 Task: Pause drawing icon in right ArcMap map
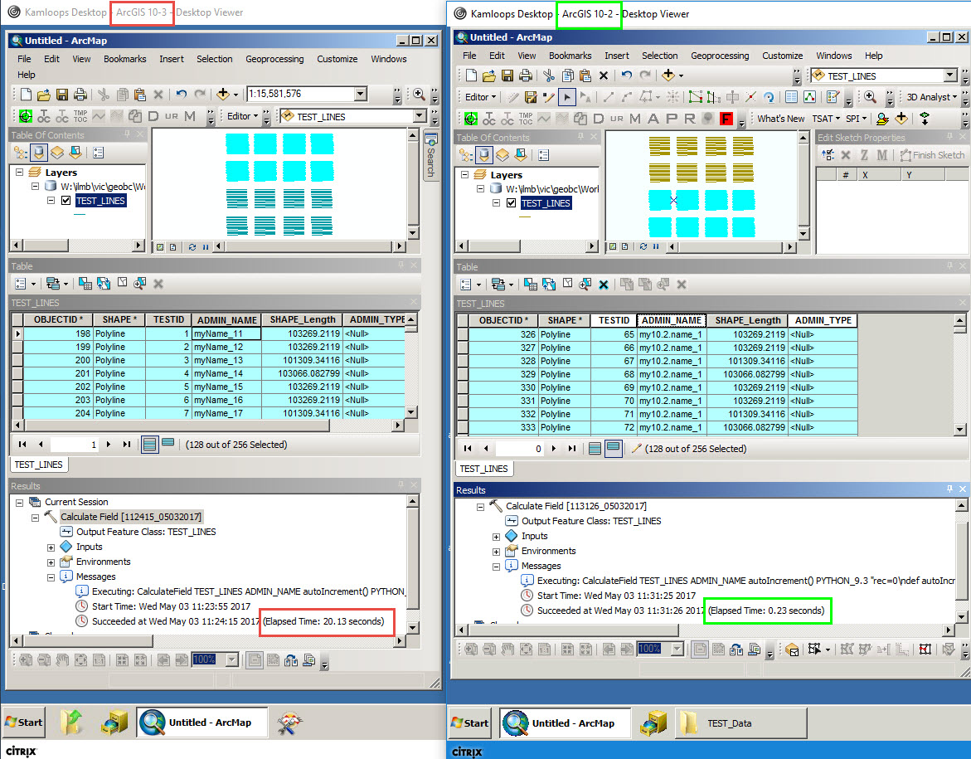[x=656, y=246]
